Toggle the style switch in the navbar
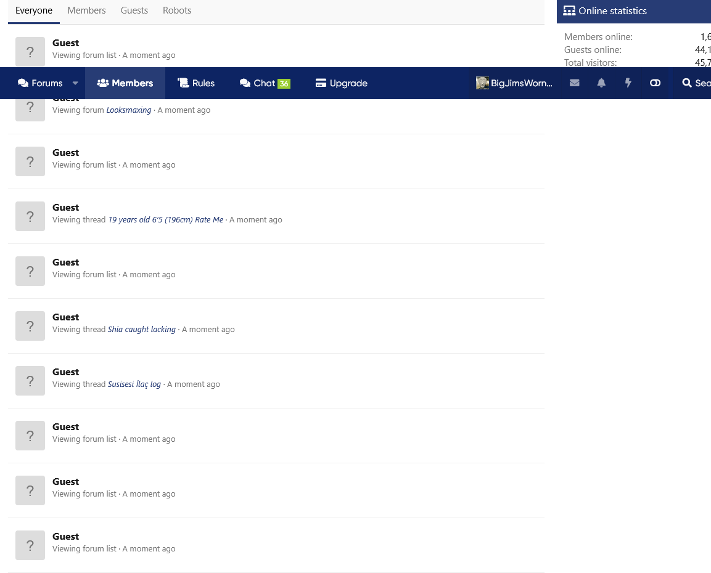This screenshot has width=711, height=573. click(655, 83)
